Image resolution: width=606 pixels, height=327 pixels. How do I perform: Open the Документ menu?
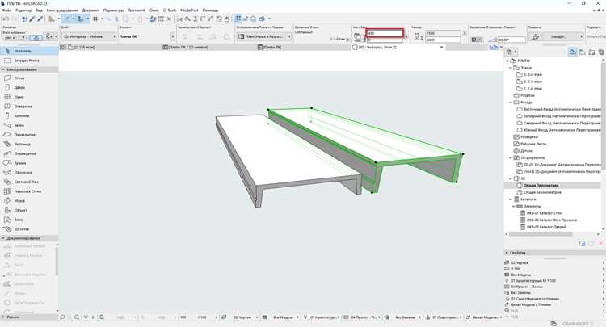click(x=90, y=10)
